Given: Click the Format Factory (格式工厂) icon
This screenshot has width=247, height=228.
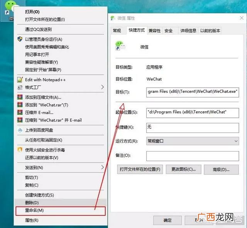Looking at the screenshot, I should (x=20, y=87).
